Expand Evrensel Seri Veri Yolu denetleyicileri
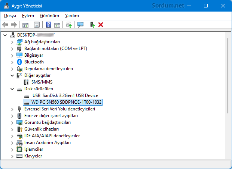This screenshot has height=169, width=232. click(12, 109)
